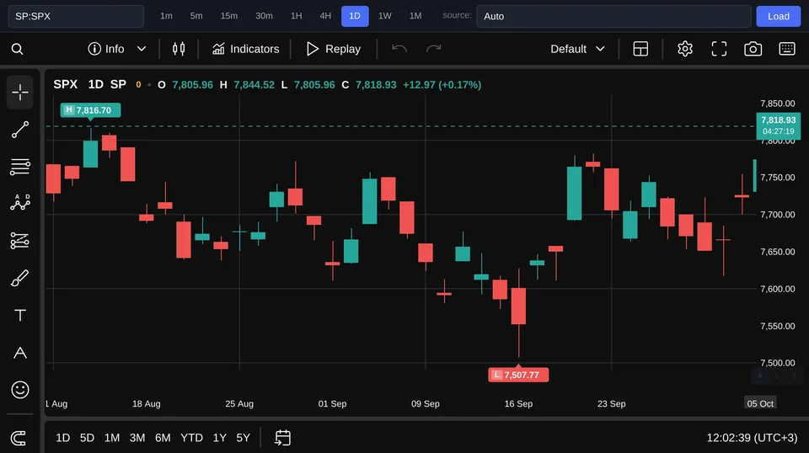Click the 7,700.00 price axis label
Image resolution: width=809 pixels, height=453 pixels.
(778, 215)
